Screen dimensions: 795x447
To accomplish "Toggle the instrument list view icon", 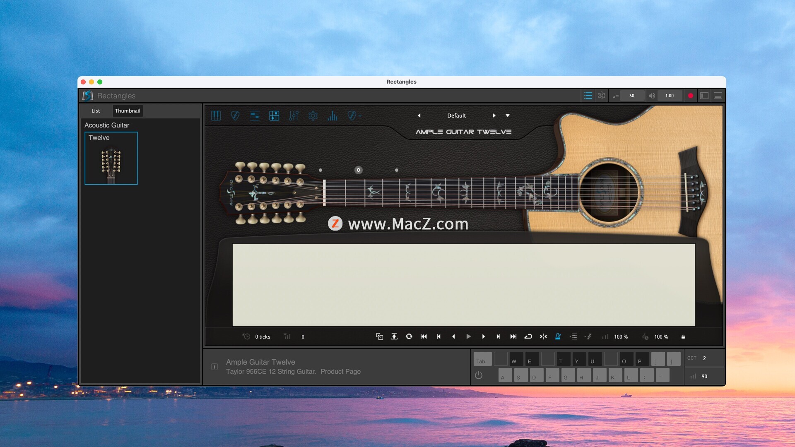I will pyautogui.click(x=588, y=96).
